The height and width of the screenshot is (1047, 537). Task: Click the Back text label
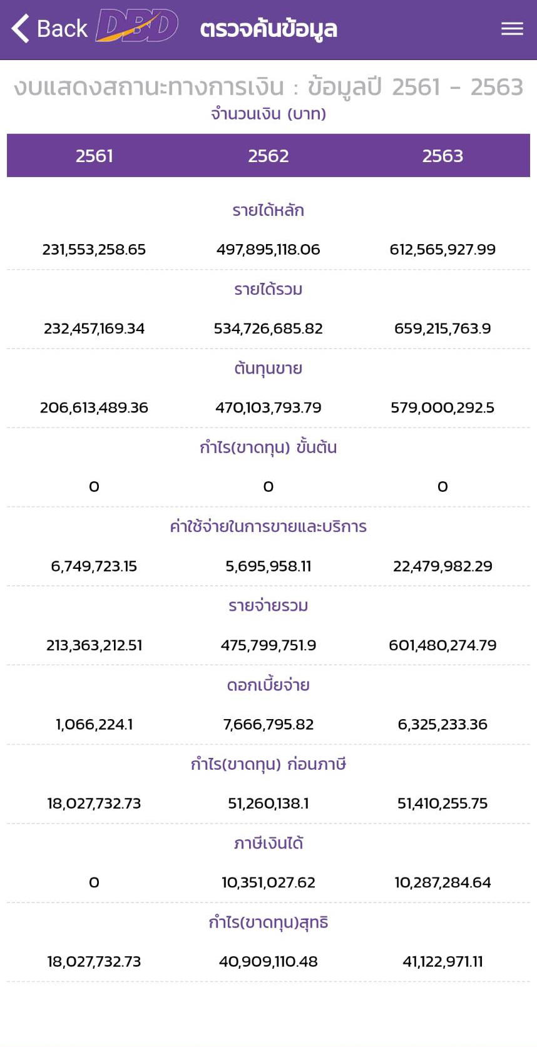(62, 29)
